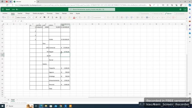Switch to the Dibujo tab
This screenshot has width=192, height=108.
pos(28,13)
